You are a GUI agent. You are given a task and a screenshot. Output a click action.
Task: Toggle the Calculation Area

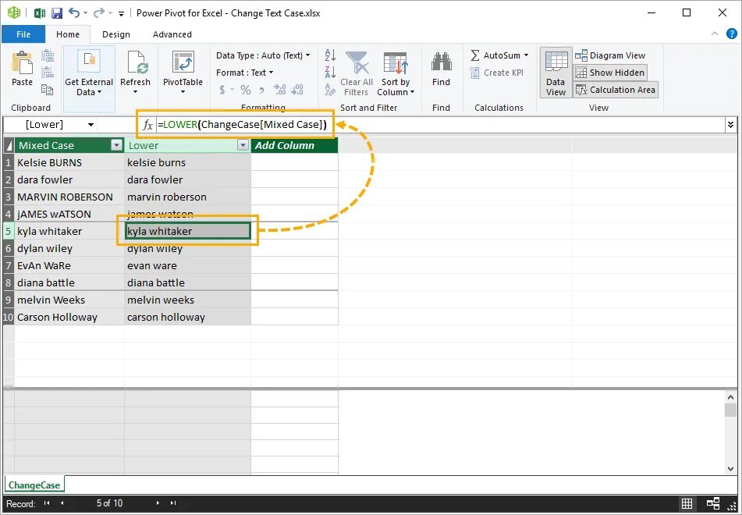pyautogui.click(x=616, y=90)
